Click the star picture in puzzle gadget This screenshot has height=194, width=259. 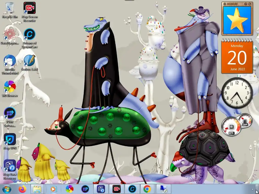(x=237, y=20)
